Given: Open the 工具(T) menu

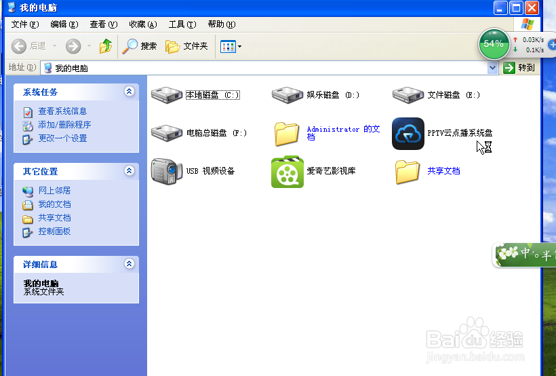Looking at the screenshot, I should [182, 24].
